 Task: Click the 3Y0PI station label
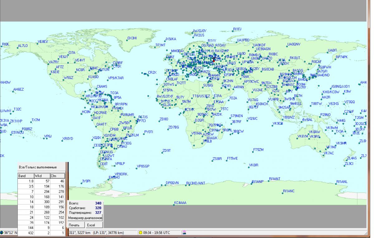click(86, 181)
